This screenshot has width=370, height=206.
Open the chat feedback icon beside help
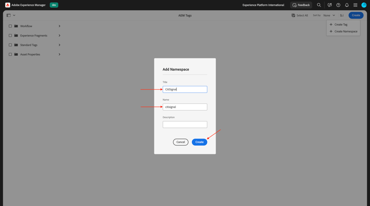(330, 5)
